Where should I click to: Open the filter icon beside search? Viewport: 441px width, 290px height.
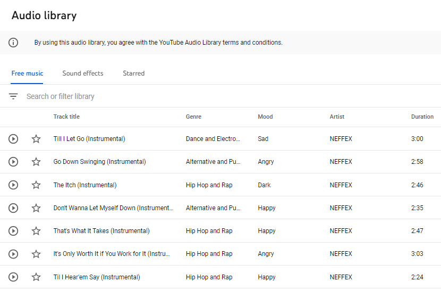(13, 96)
